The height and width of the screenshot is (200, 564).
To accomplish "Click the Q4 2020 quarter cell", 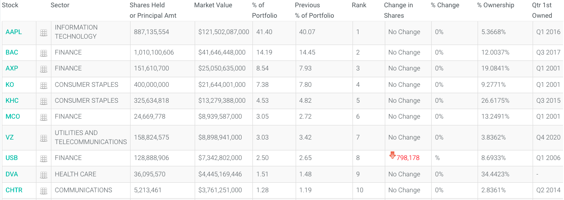I will (x=549, y=137).
